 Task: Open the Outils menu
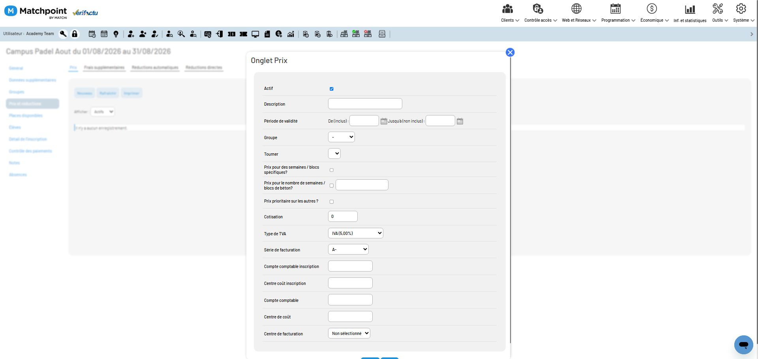(x=720, y=13)
